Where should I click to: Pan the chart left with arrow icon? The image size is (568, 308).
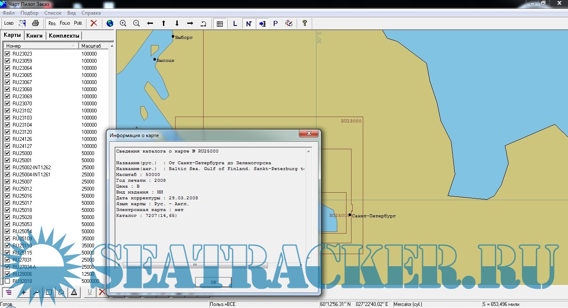click(x=150, y=23)
